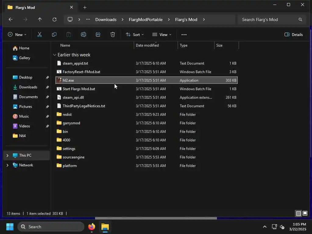312x234 pixels.
Task: Click the horizontal scrollbar thumb at the bottom of the window
Action: click(156, 218)
